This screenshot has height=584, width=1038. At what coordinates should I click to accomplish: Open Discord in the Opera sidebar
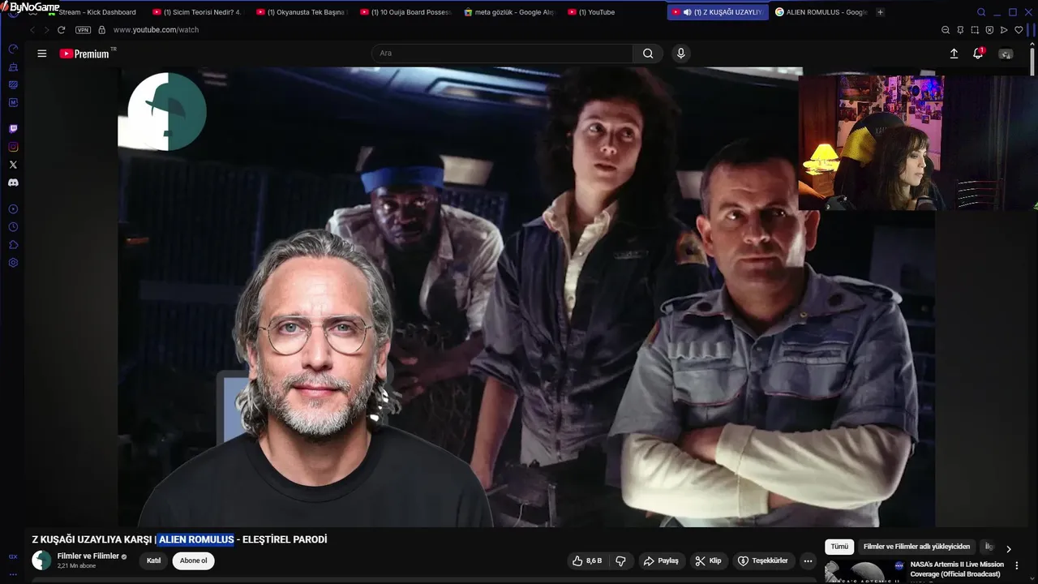coord(13,182)
